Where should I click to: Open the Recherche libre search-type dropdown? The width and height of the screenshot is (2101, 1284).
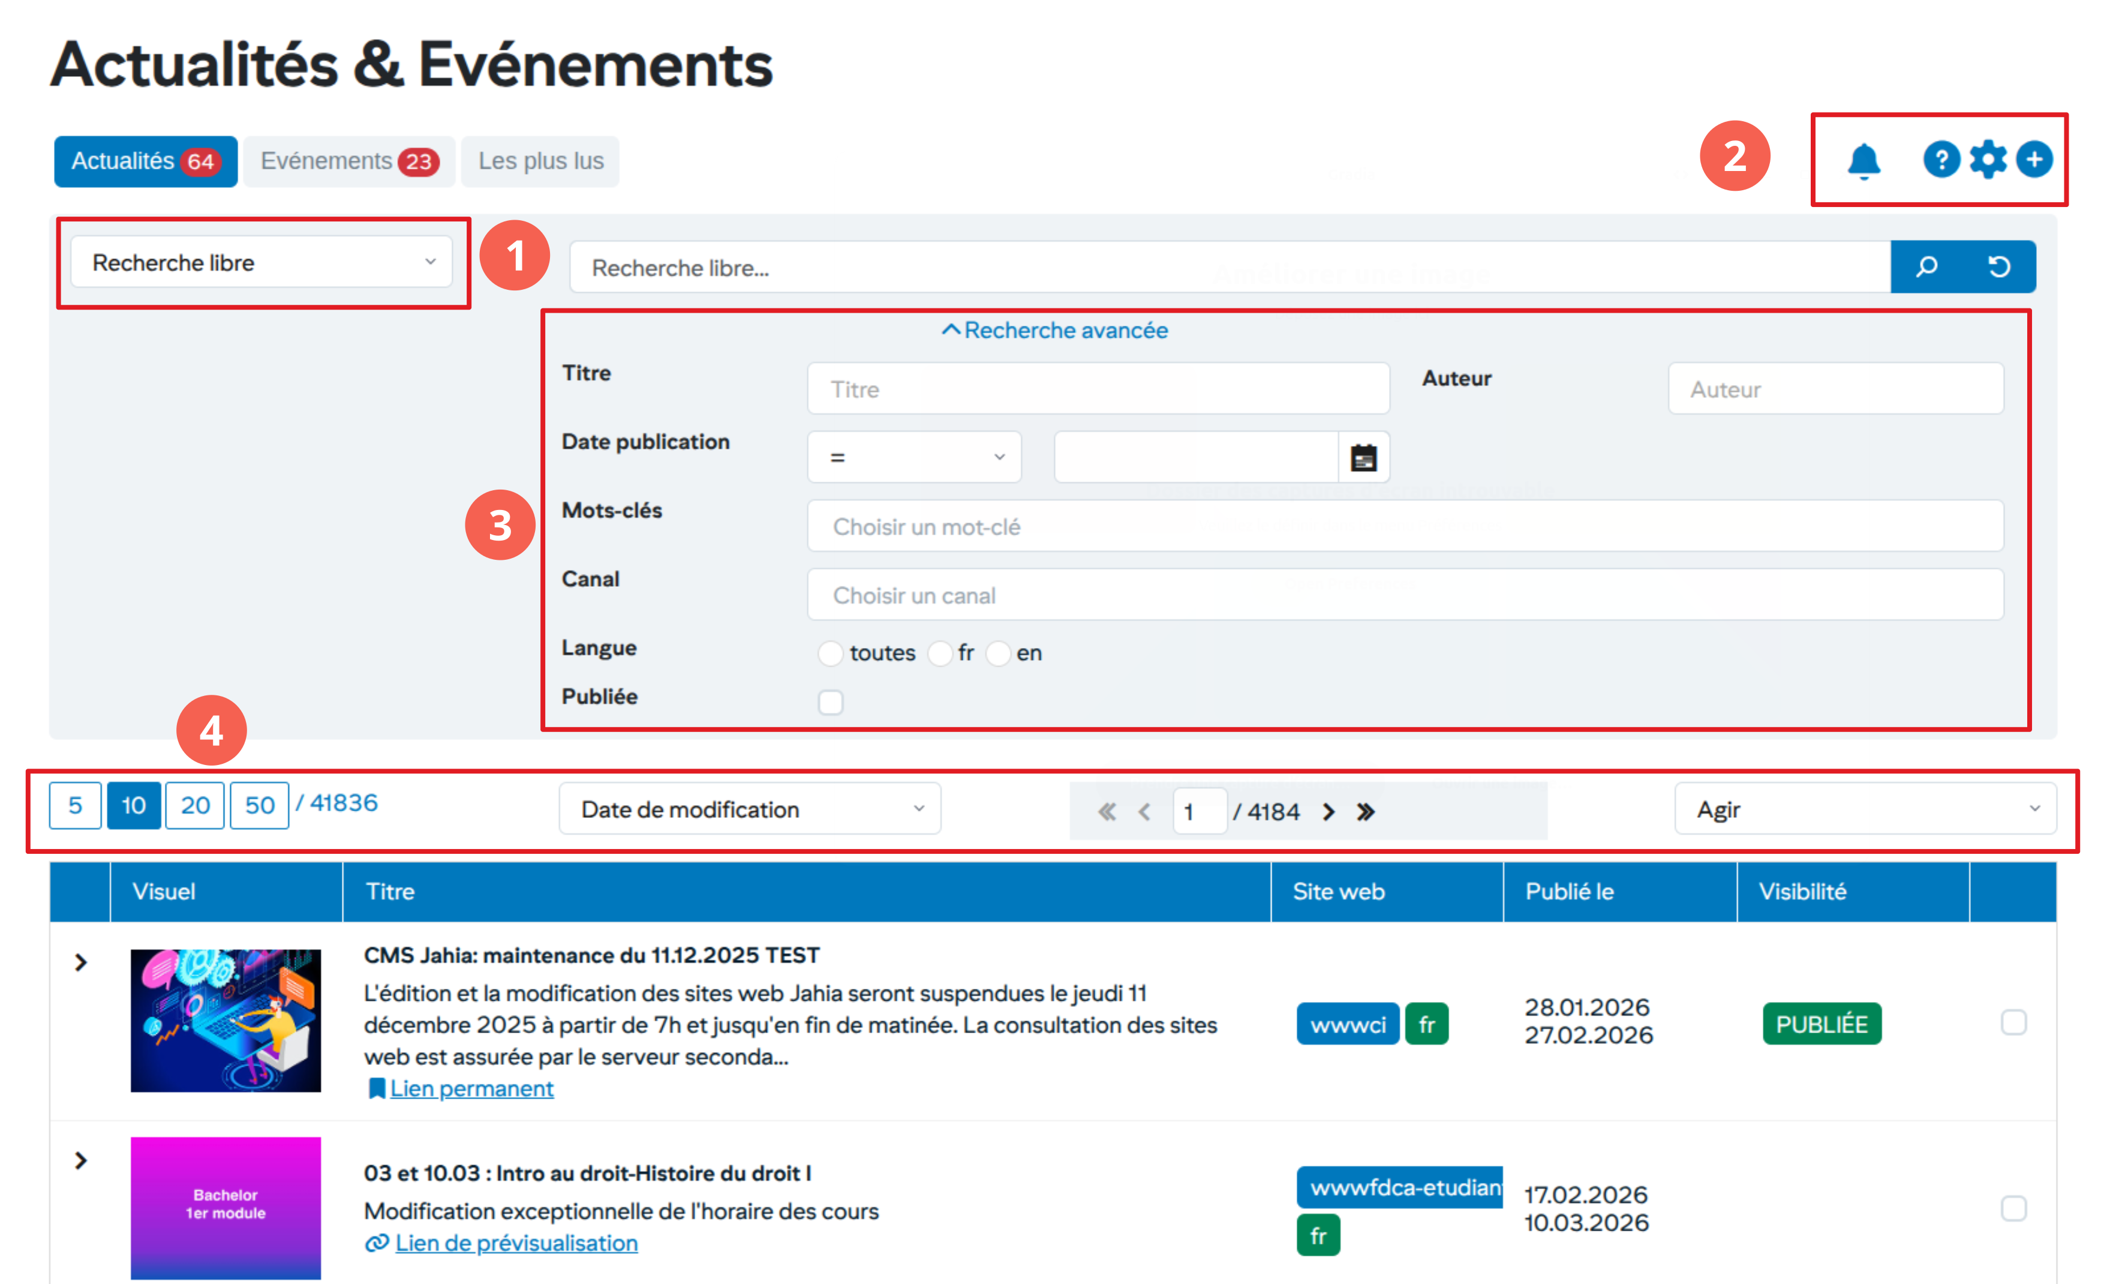point(261,263)
